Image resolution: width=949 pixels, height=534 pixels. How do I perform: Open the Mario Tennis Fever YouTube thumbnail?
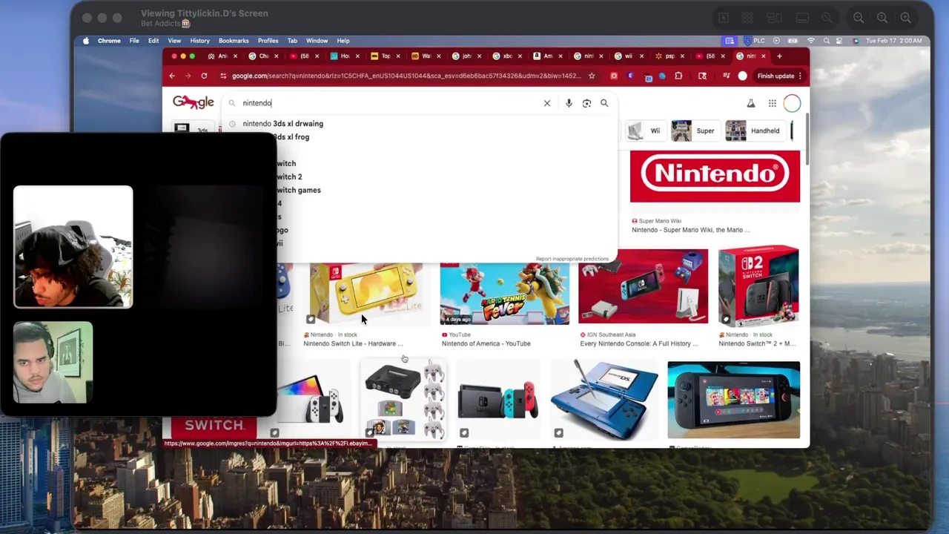(x=504, y=294)
